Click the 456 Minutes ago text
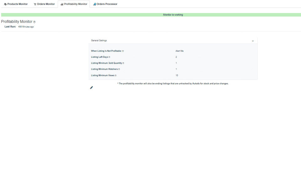Image resolution: width=301 pixels, height=179 pixels. point(26,27)
